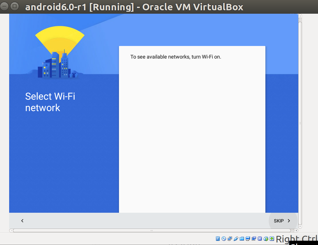Open the USB devices icon
The image size is (318, 245).
236,239
